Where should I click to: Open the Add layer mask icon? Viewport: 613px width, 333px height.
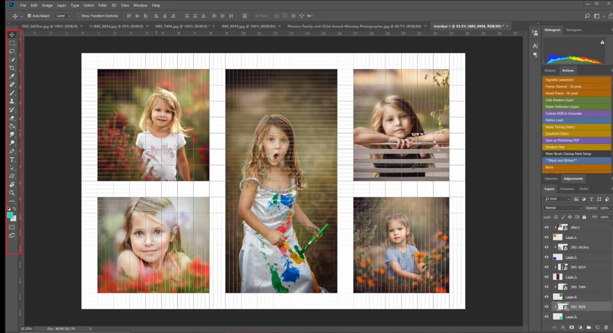click(x=571, y=328)
